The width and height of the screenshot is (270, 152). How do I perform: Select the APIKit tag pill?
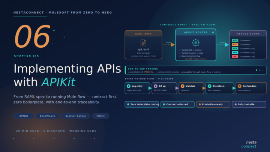click(x=24, y=116)
